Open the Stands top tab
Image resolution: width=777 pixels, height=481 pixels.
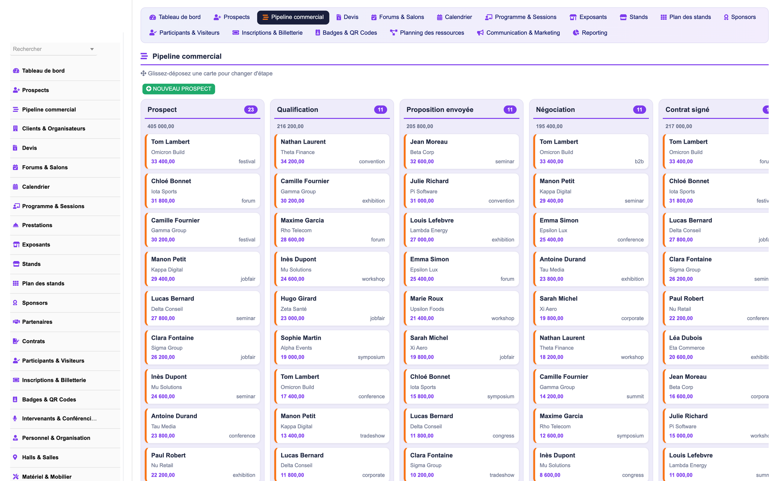634,17
